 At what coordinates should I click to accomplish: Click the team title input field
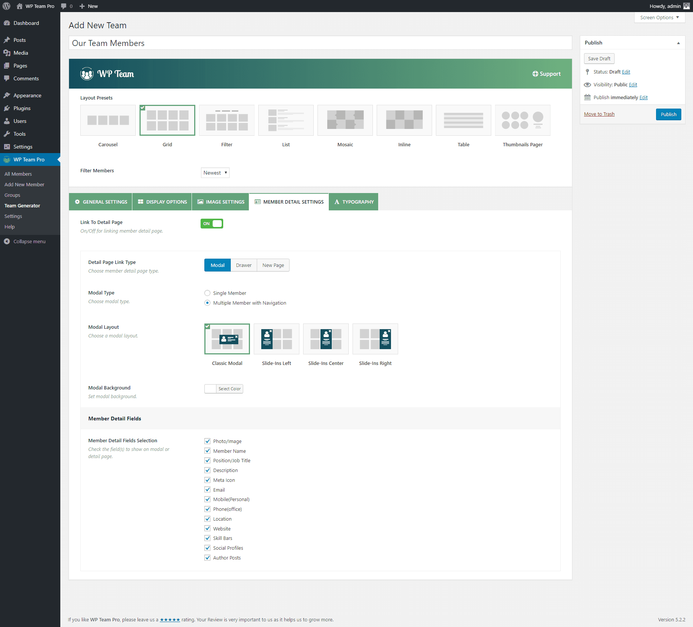320,43
